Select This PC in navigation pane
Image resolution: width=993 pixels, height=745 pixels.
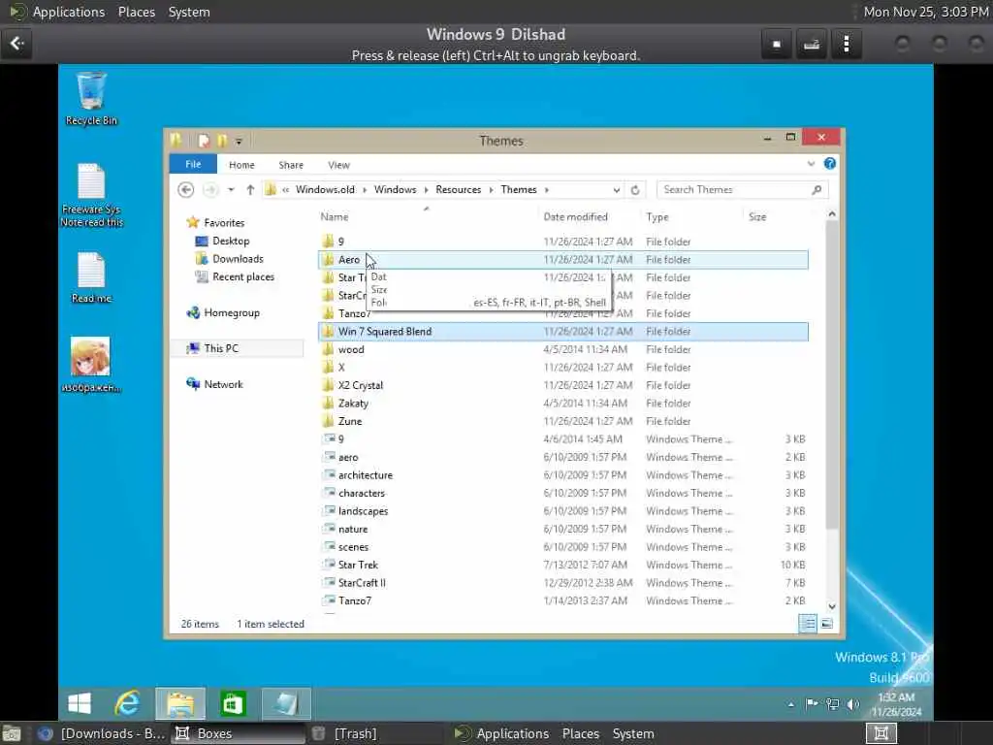(x=221, y=348)
